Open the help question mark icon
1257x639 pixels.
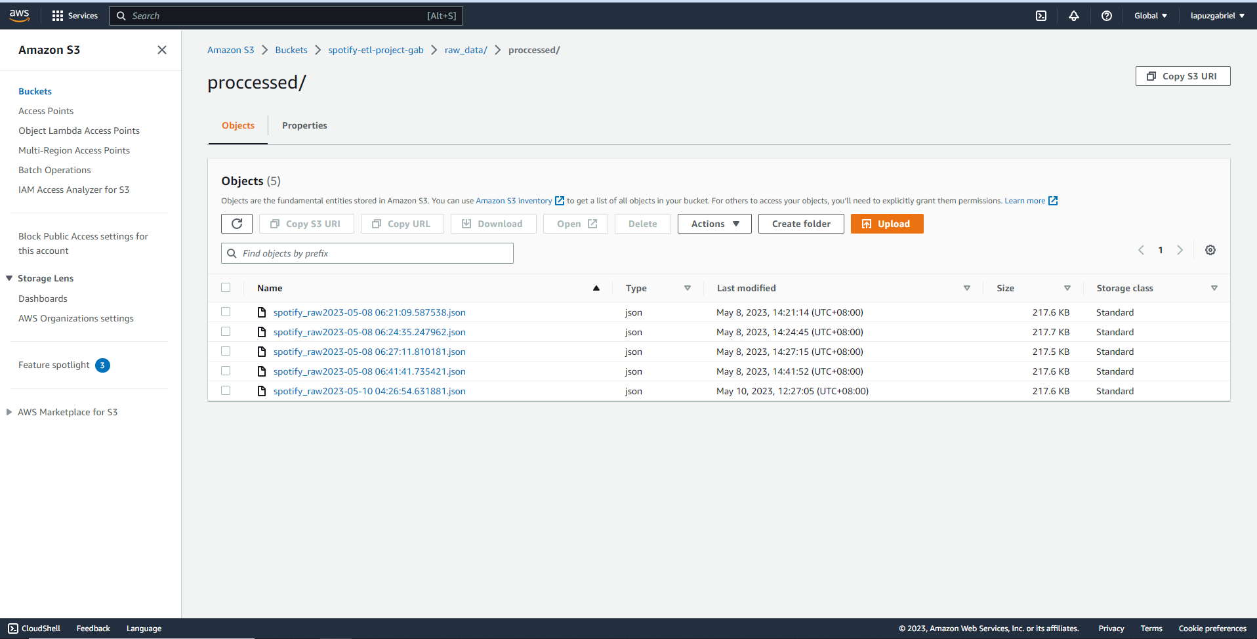pyautogui.click(x=1107, y=16)
